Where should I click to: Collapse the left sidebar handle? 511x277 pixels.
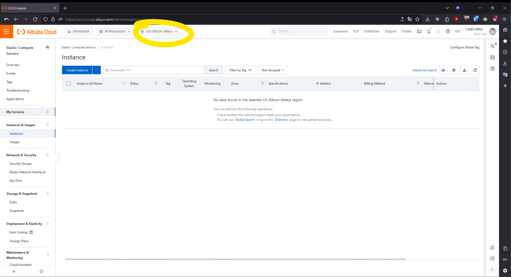57,158
